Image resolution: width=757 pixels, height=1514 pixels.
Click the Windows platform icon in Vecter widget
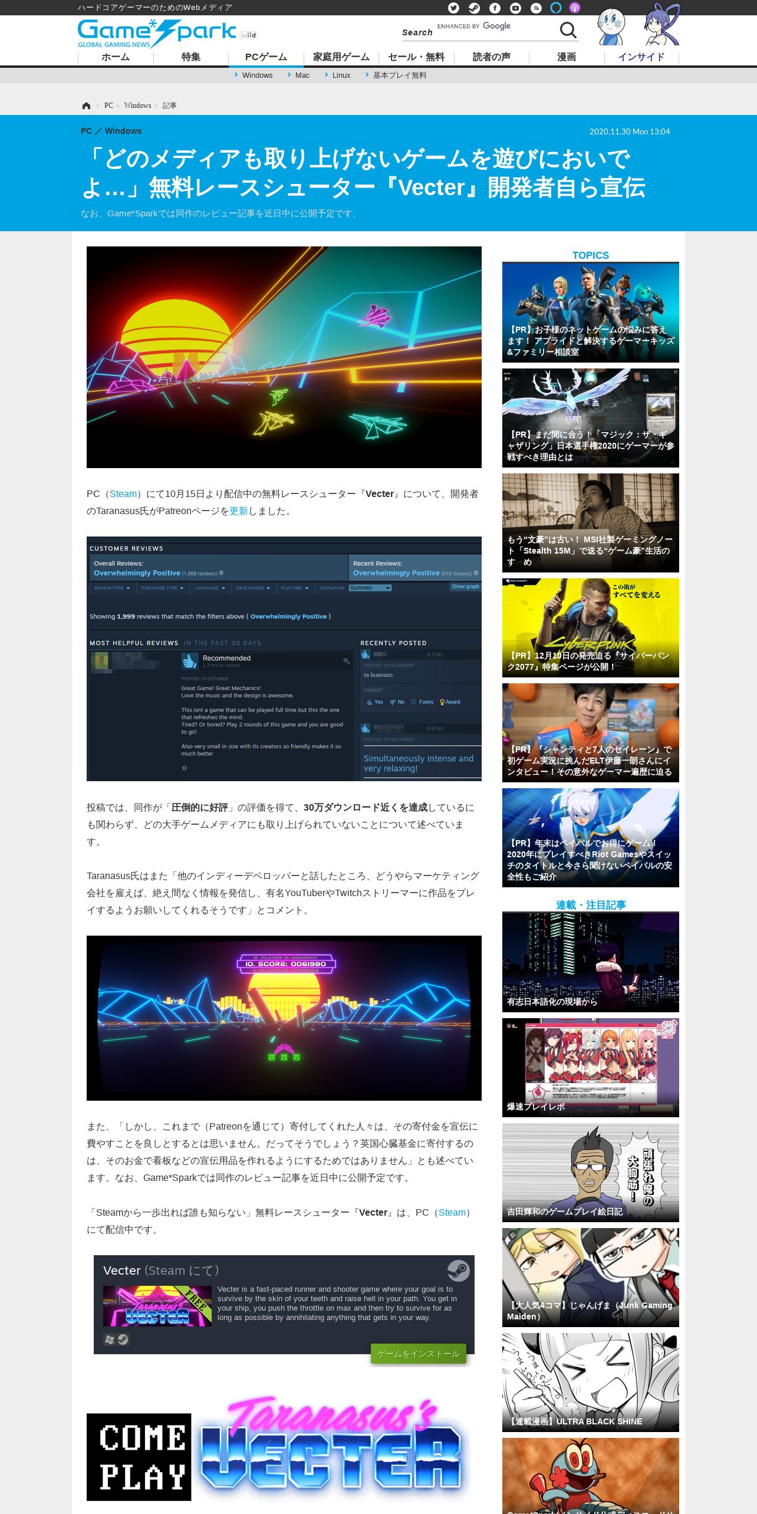pyautogui.click(x=110, y=1339)
